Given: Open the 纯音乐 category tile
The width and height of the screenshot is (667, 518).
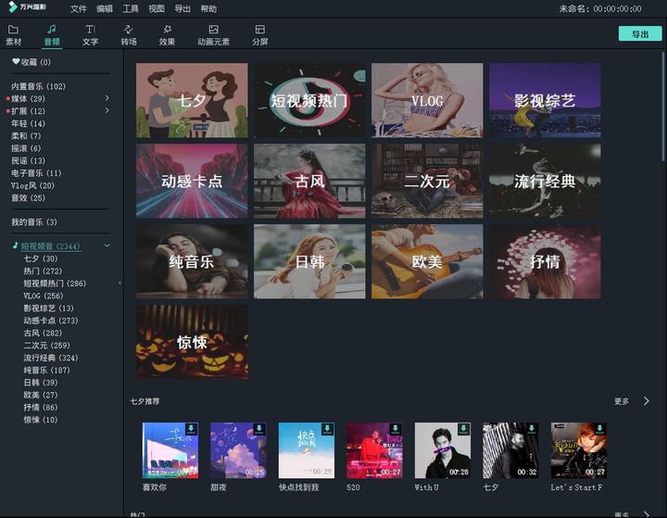Looking at the screenshot, I should (x=192, y=261).
